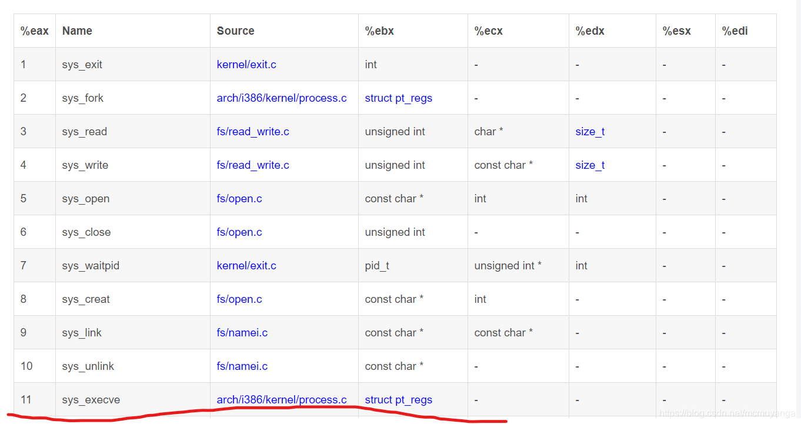The image size is (801, 424).
Task: Select the sys_link name cell
Action: point(133,333)
